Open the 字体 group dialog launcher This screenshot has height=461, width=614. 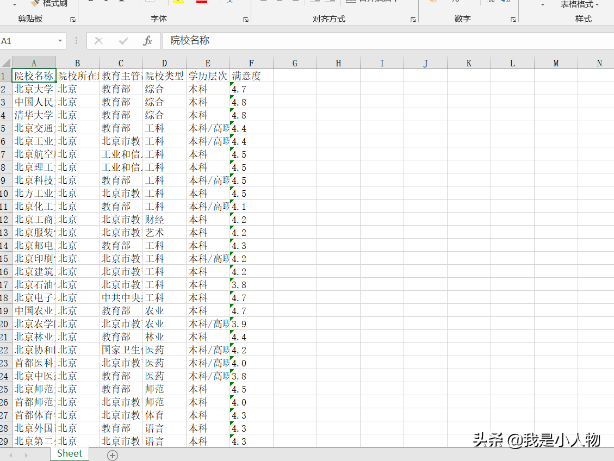click(x=246, y=19)
